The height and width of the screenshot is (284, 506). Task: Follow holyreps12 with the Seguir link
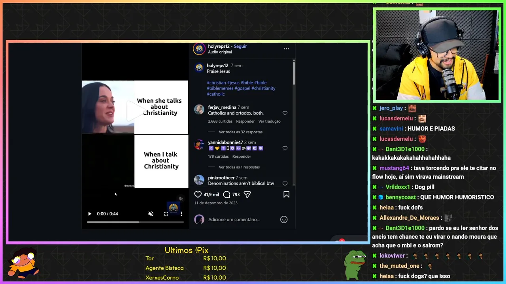[x=240, y=46]
